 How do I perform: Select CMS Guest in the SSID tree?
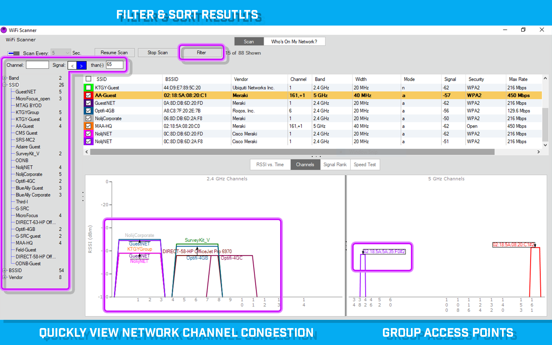coord(27,133)
